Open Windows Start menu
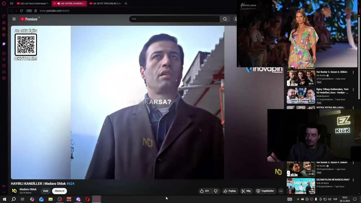361x203 pixels. coord(4,199)
